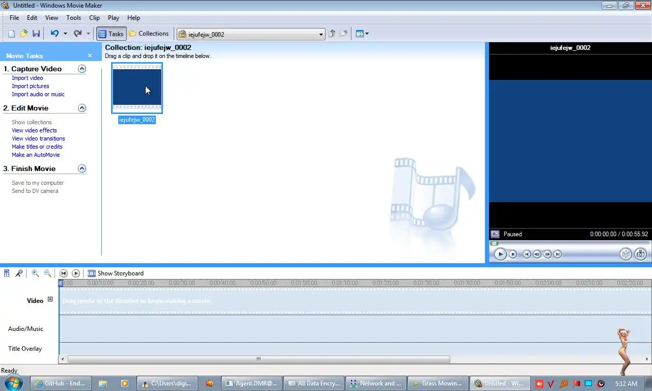
Task: Open the Edit menu
Action: coord(32,17)
